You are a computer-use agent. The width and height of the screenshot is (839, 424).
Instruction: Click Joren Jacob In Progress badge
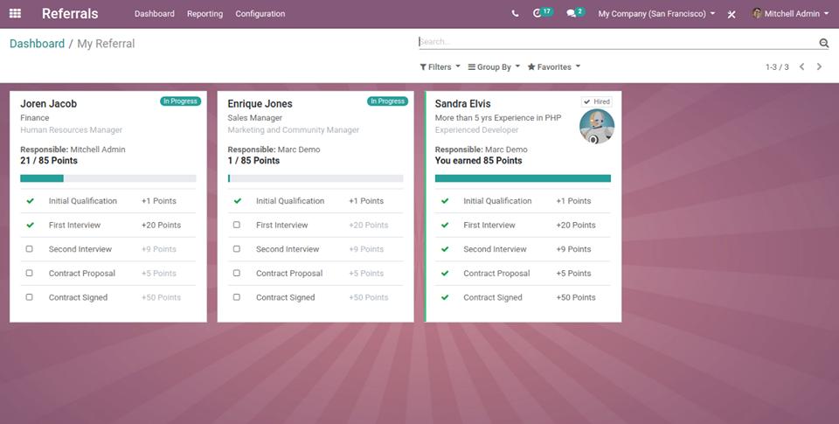(180, 101)
